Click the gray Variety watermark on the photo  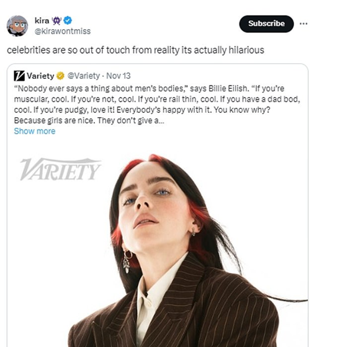pos(60,169)
